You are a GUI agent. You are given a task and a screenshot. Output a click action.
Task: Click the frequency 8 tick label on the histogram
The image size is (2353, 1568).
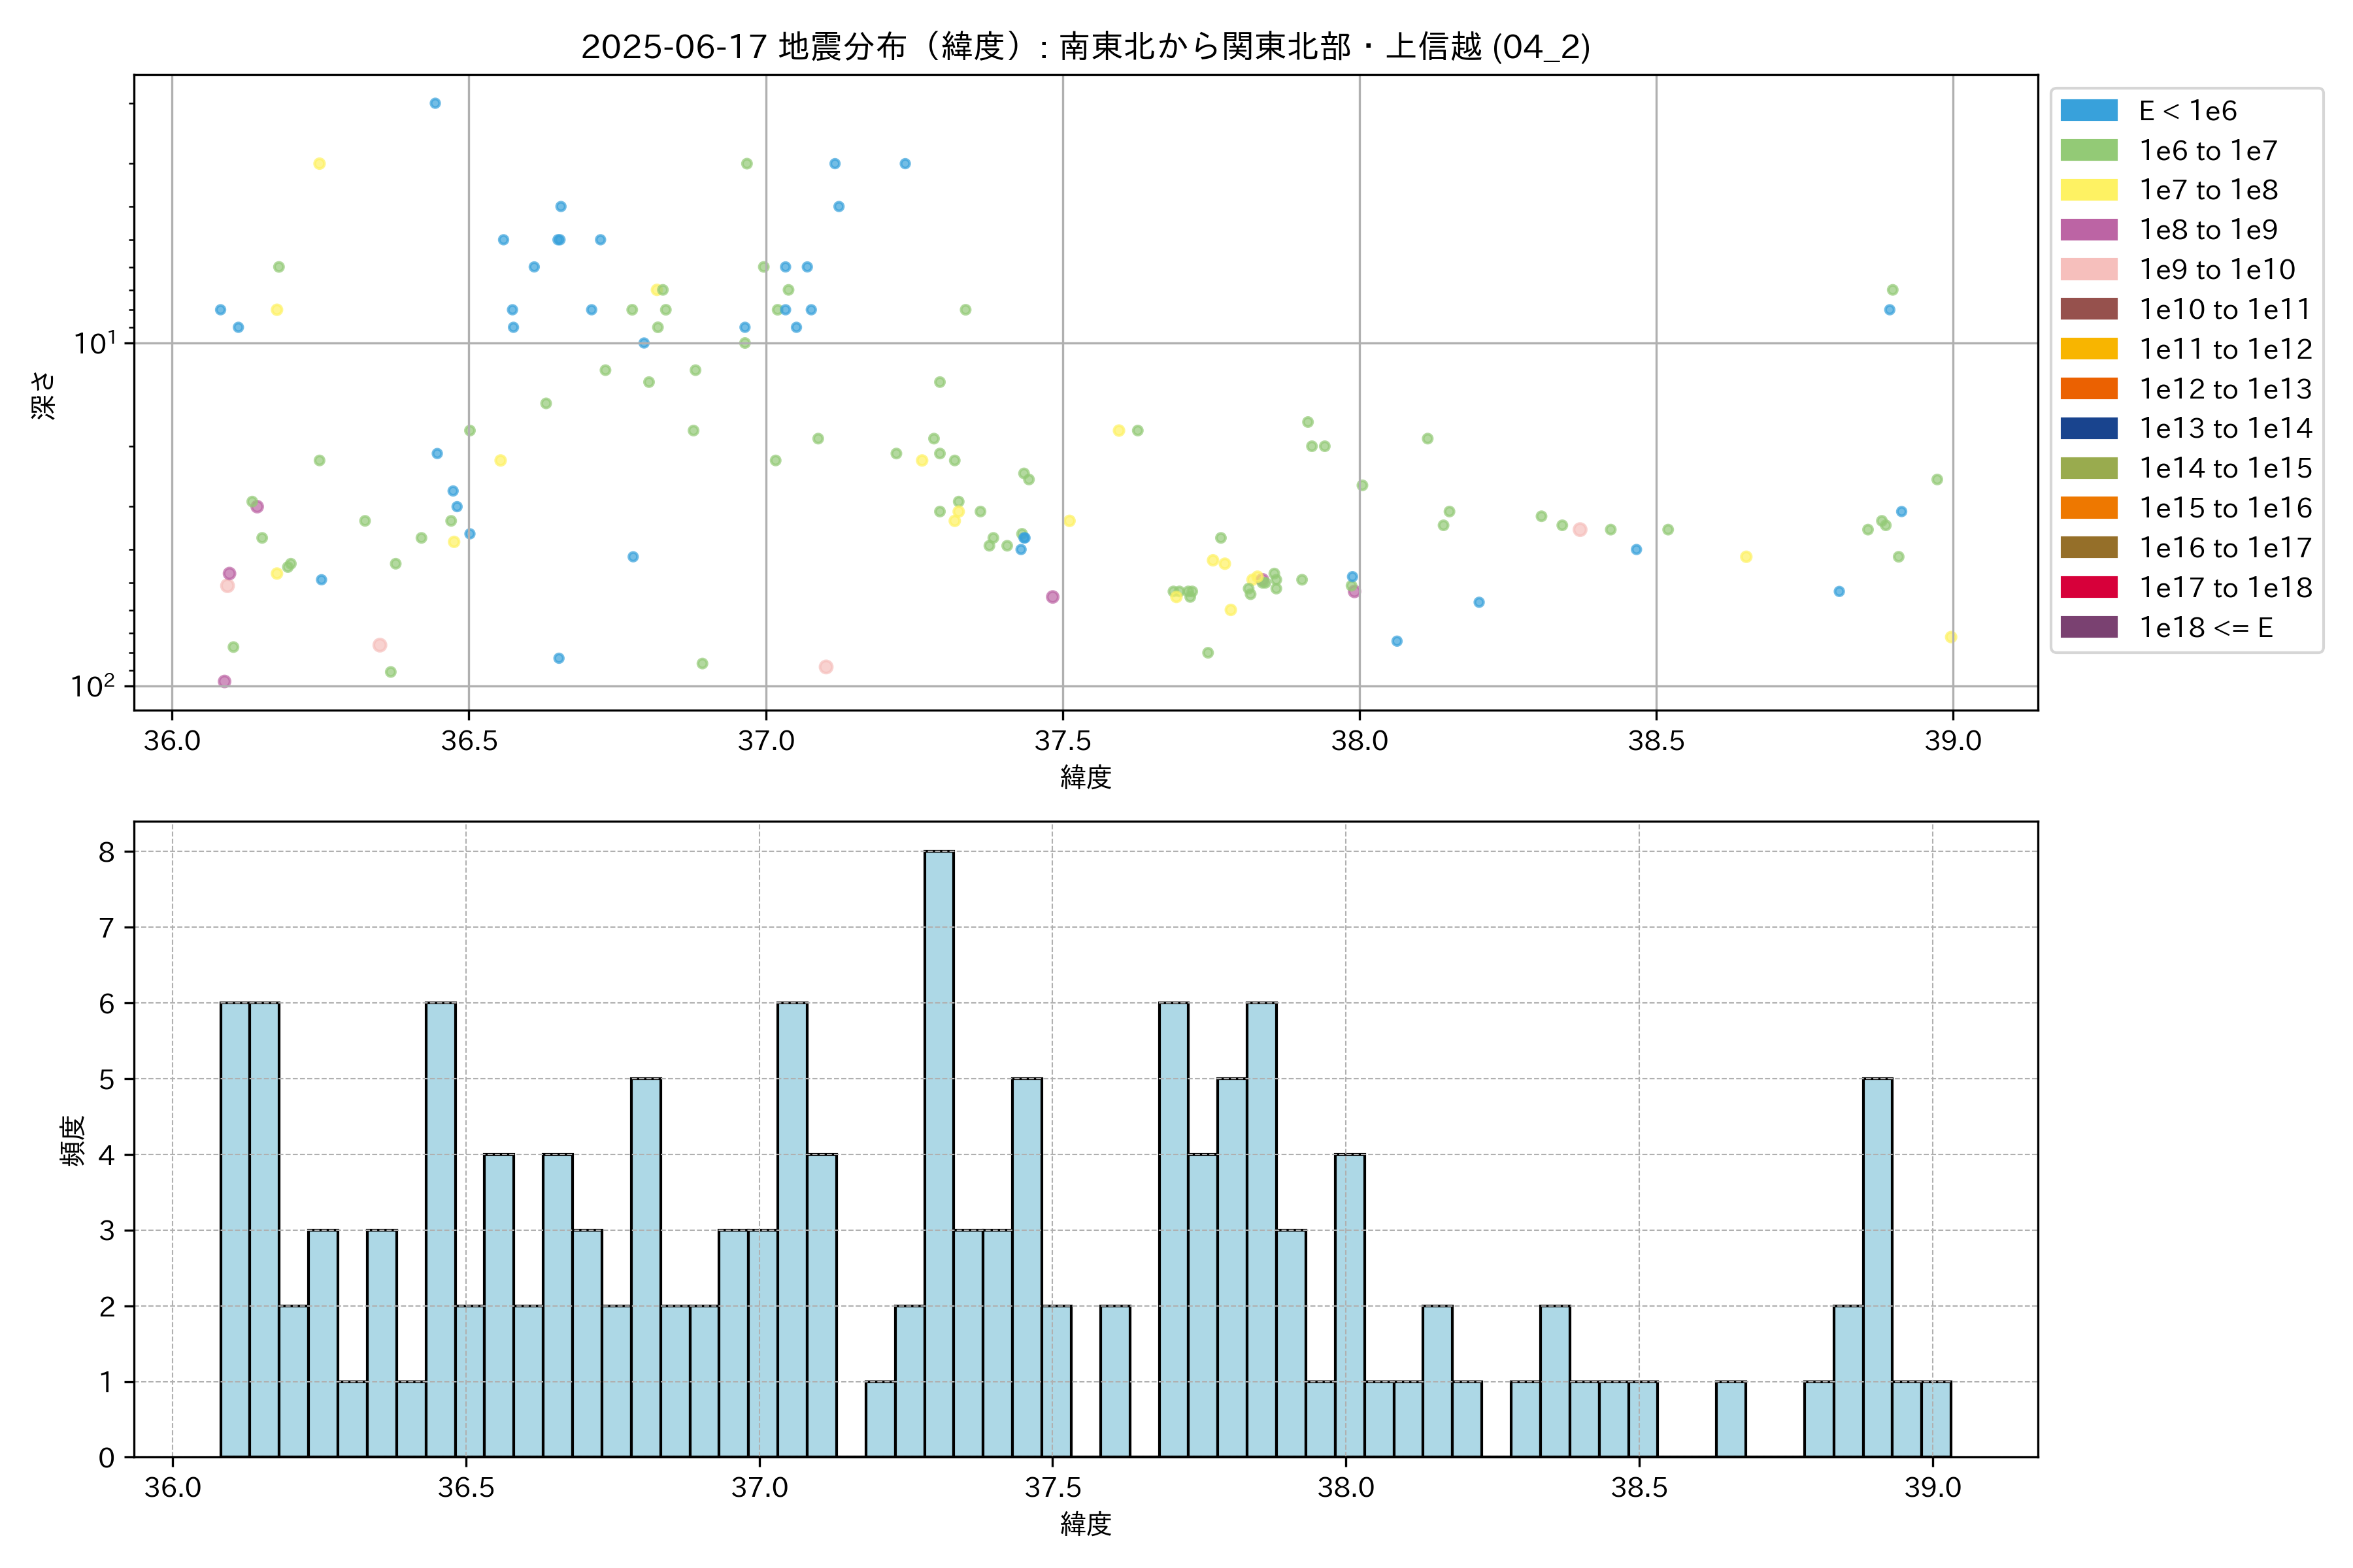(107, 852)
